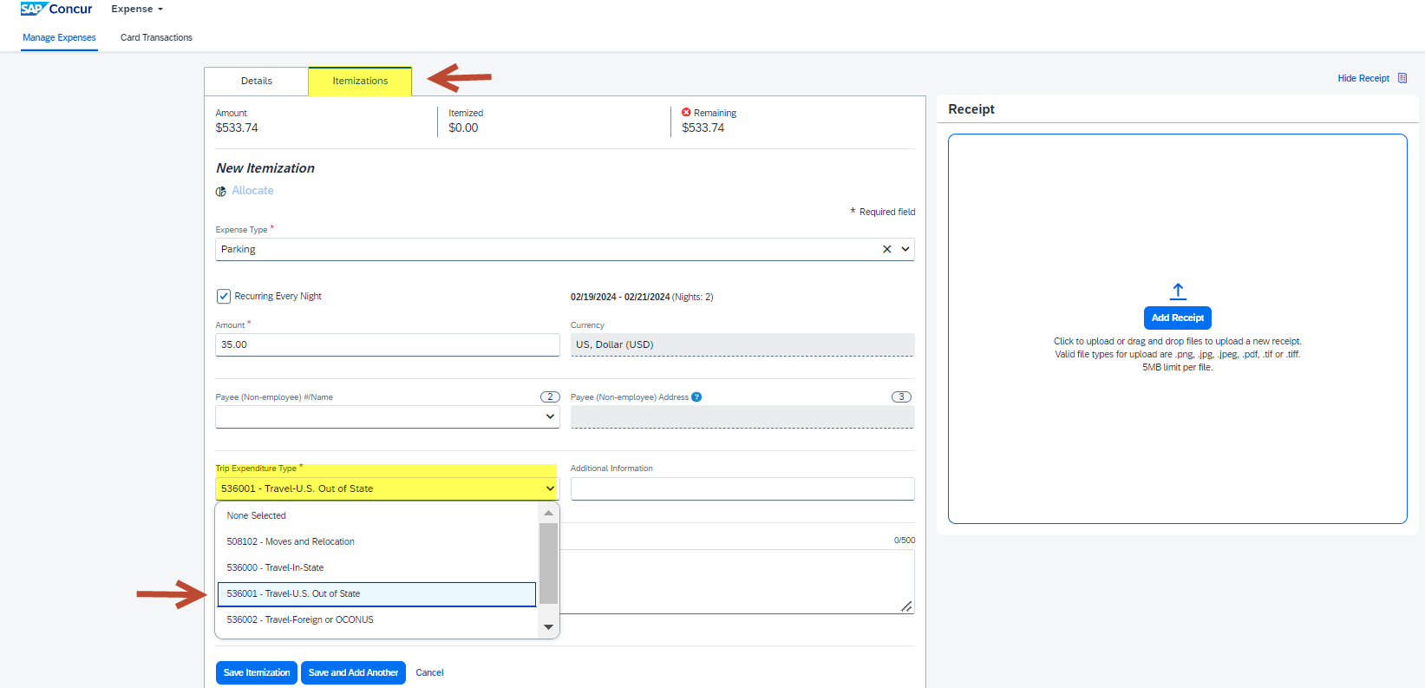
Task: Cancel the new itemization
Action: point(429,672)
